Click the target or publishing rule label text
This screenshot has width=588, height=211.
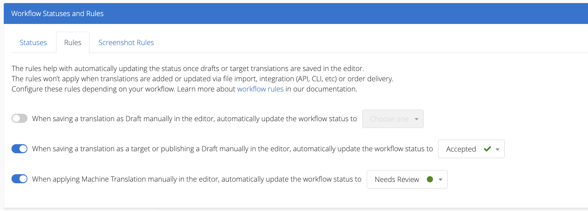click(233, 149)
